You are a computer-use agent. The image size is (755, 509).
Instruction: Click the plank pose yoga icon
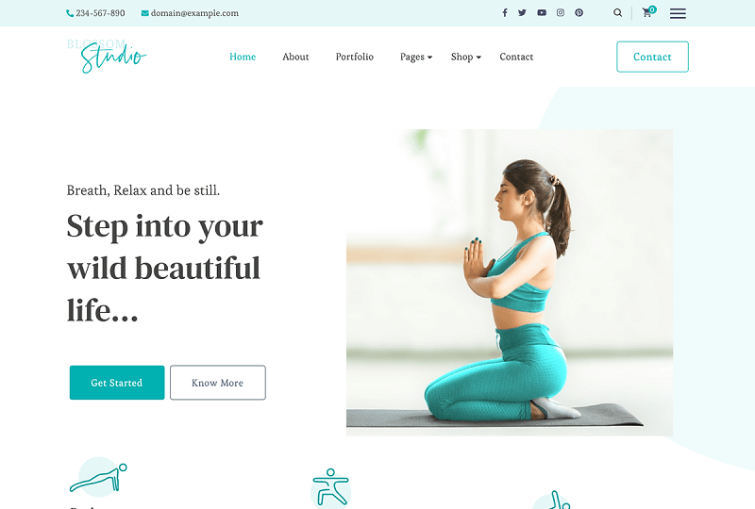(99, 477)
